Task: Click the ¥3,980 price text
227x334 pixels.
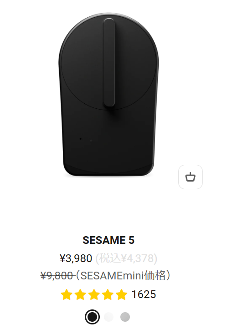Action: (76, 258)
